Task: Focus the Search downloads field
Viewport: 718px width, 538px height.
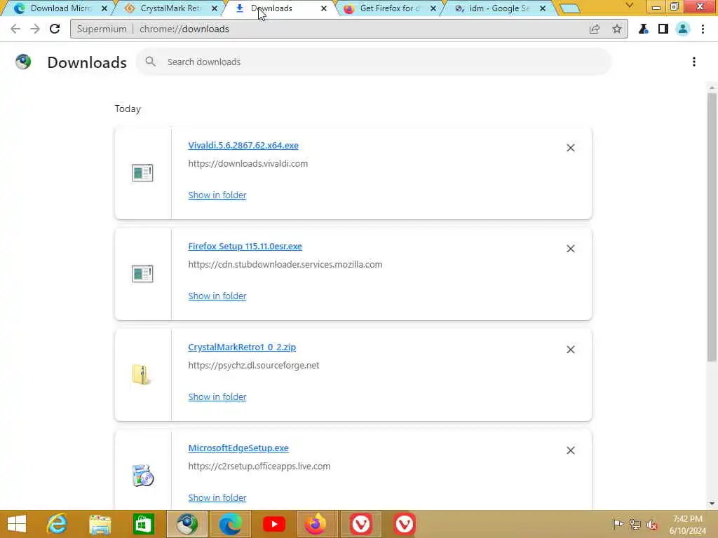Action: (x=373, y=62)
